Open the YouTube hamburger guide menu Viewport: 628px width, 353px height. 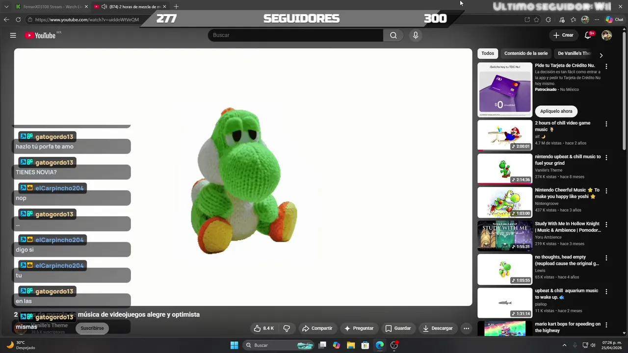(13, 35)
